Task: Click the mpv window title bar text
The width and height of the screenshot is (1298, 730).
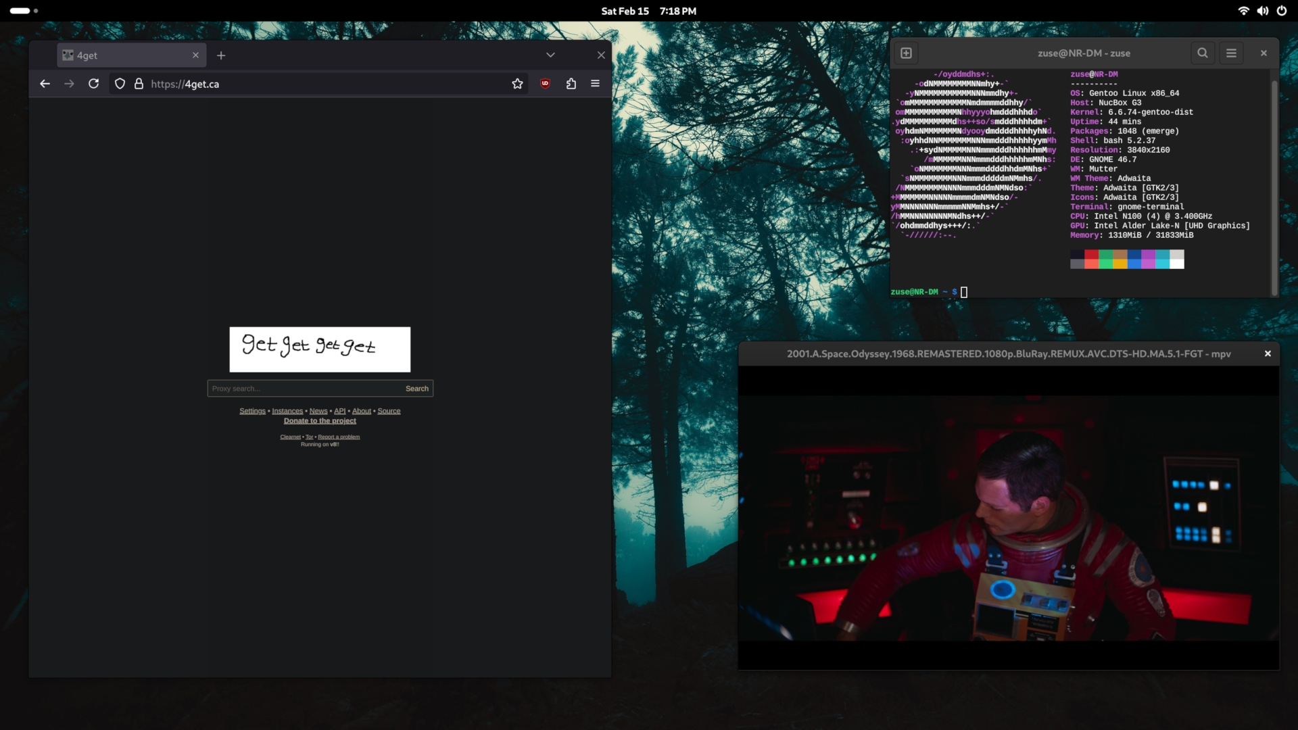Action: [1009, 354]
